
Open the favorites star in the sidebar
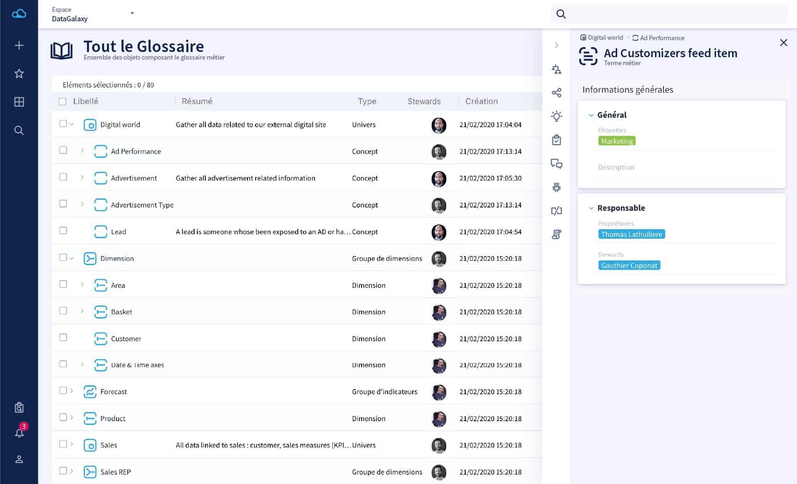pyautogui.click(x=19, y=73)
